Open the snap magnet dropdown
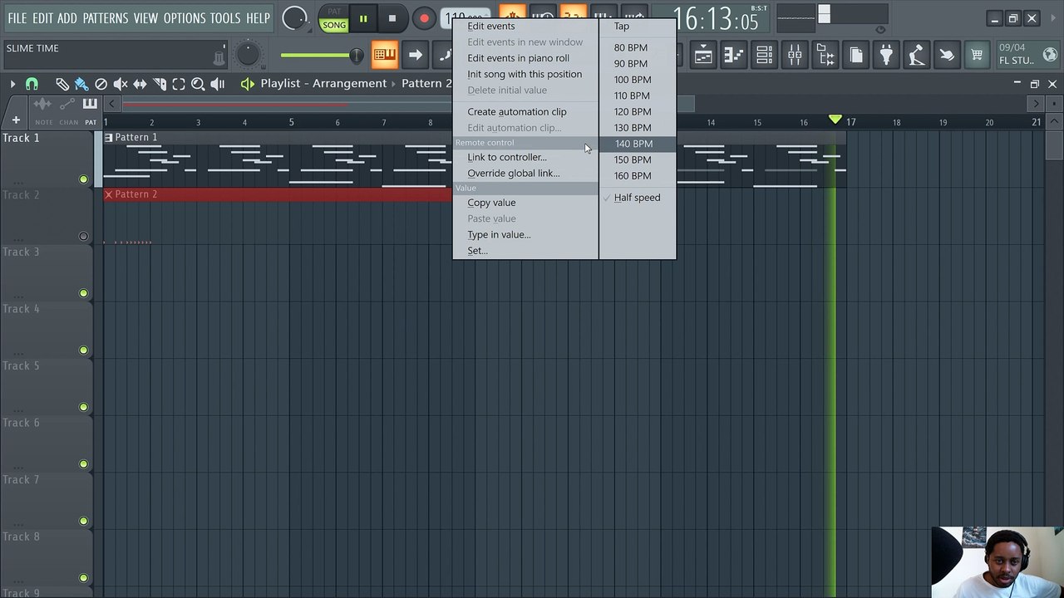Viewport: 1064px width, 598px height. tap(32, 84)
